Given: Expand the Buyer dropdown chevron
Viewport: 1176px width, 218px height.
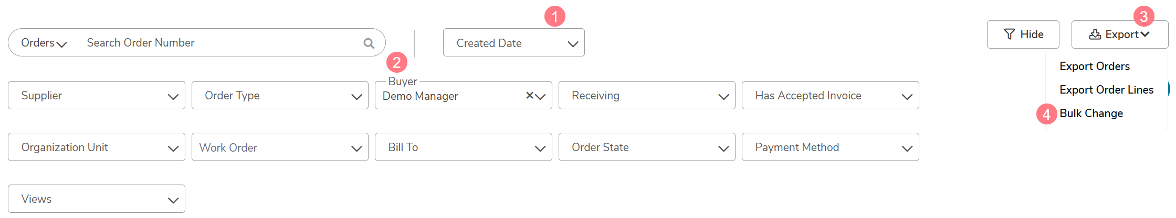Looking at the screenshot, I should (541, 96).
